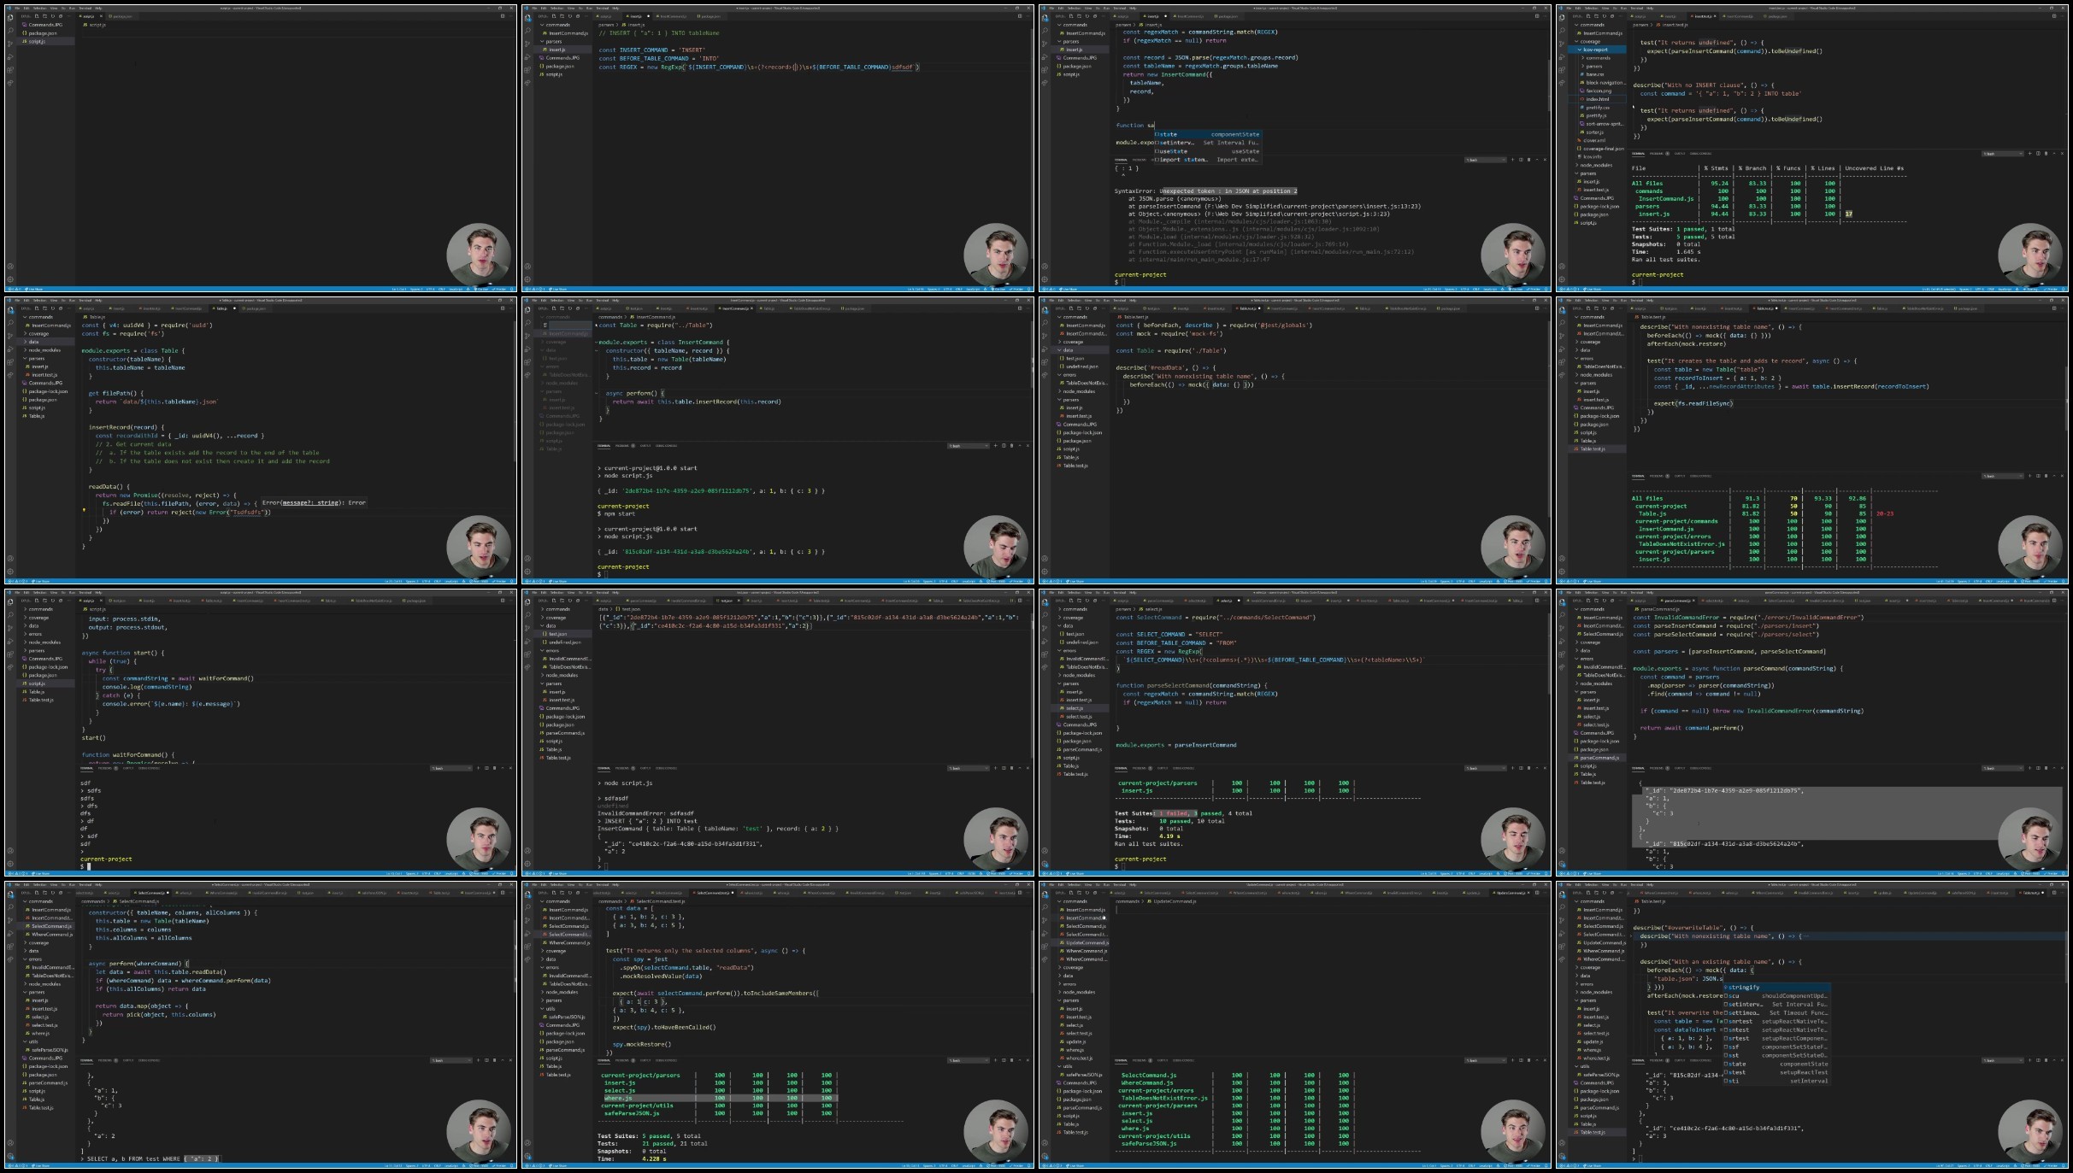Close terminal panel in the select.js parser frame
Screen dimensions: 2073x1173
1545,768
